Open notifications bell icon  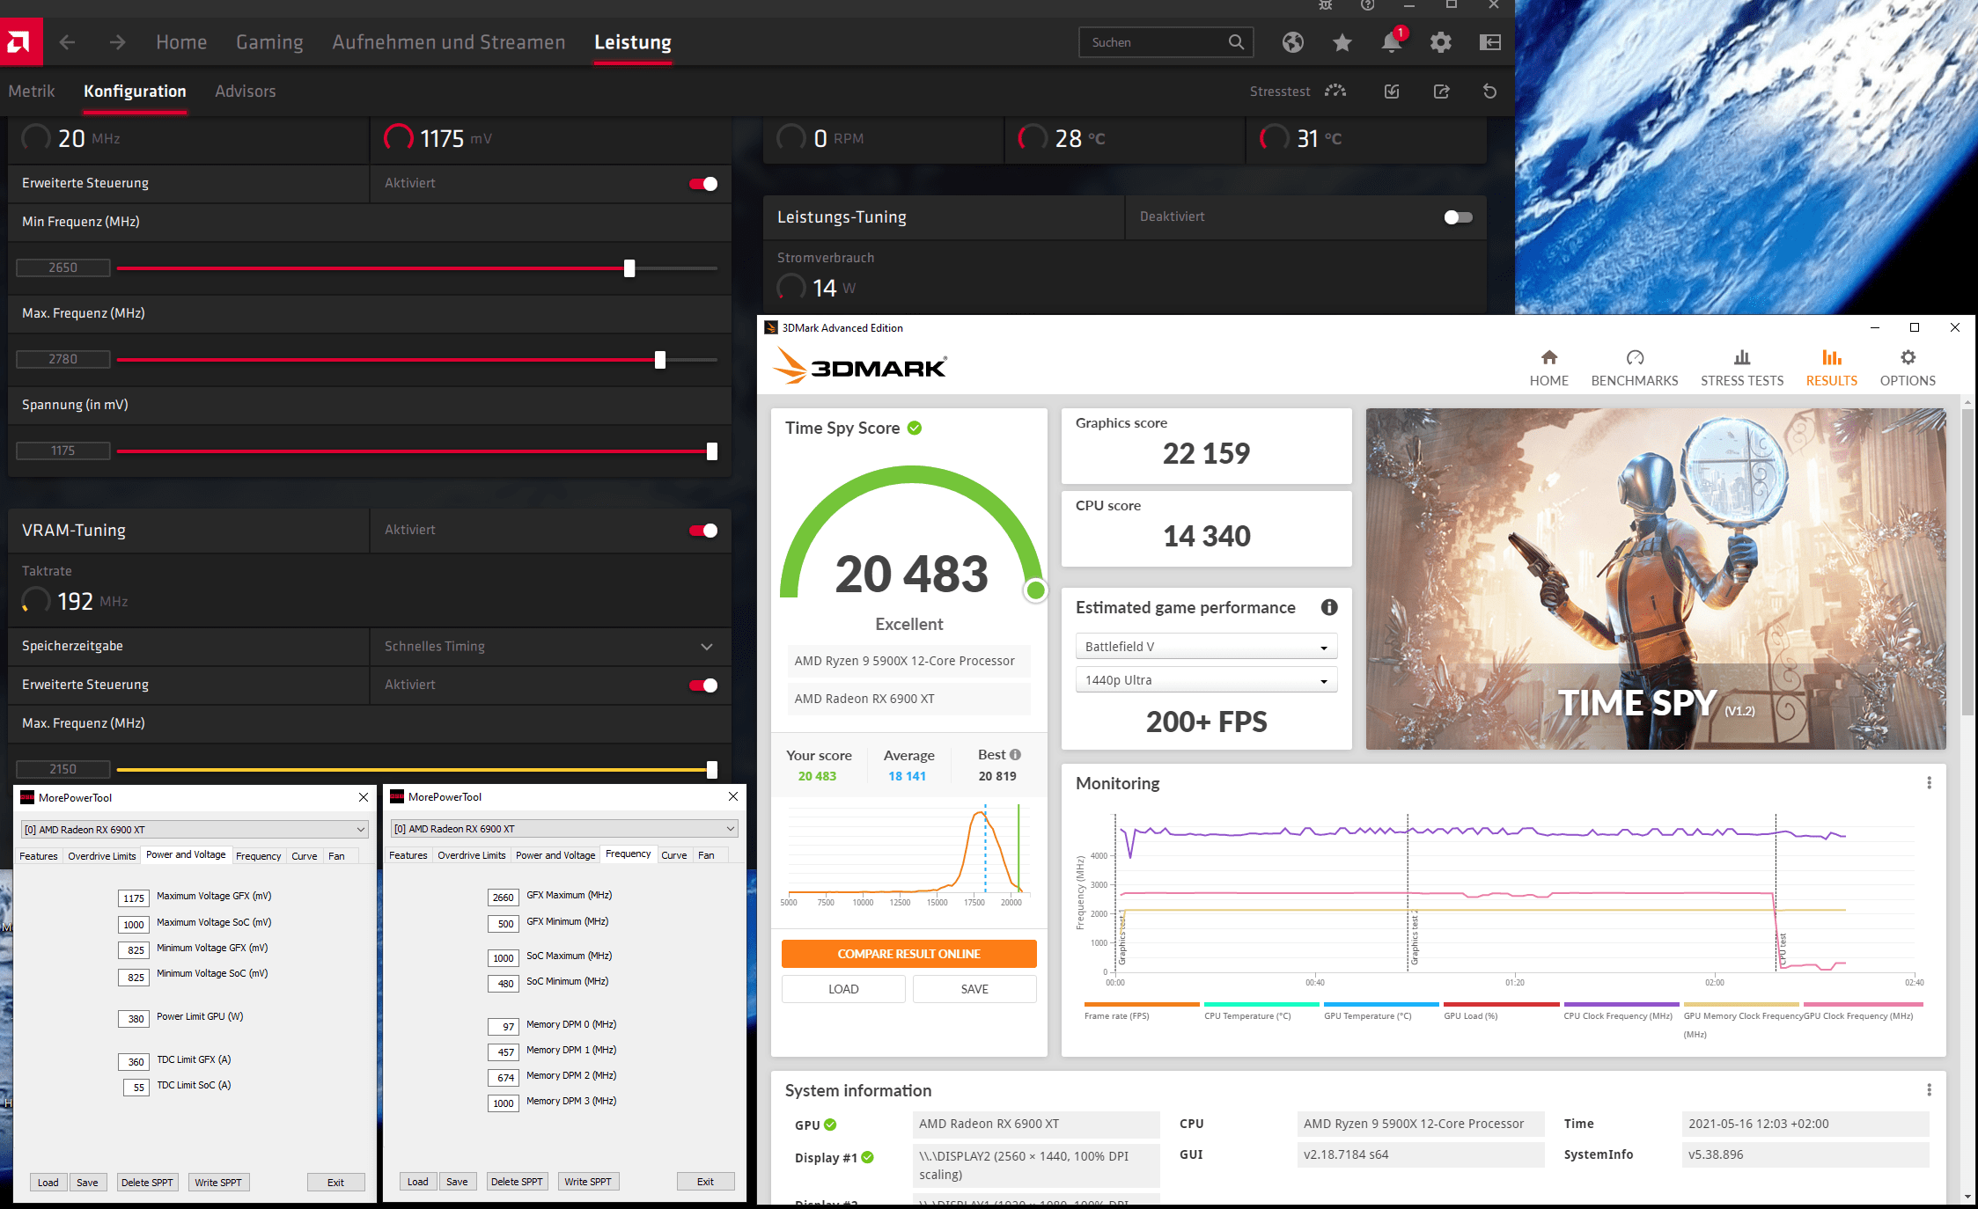(x=1391, y=41)
